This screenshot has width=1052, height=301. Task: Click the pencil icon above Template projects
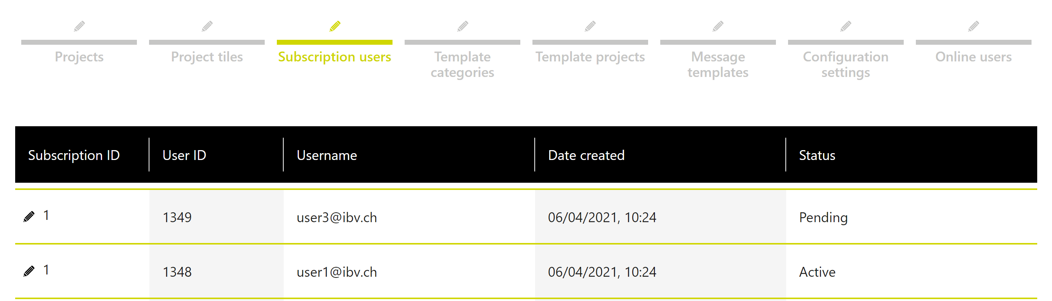(x=590, y=27)
